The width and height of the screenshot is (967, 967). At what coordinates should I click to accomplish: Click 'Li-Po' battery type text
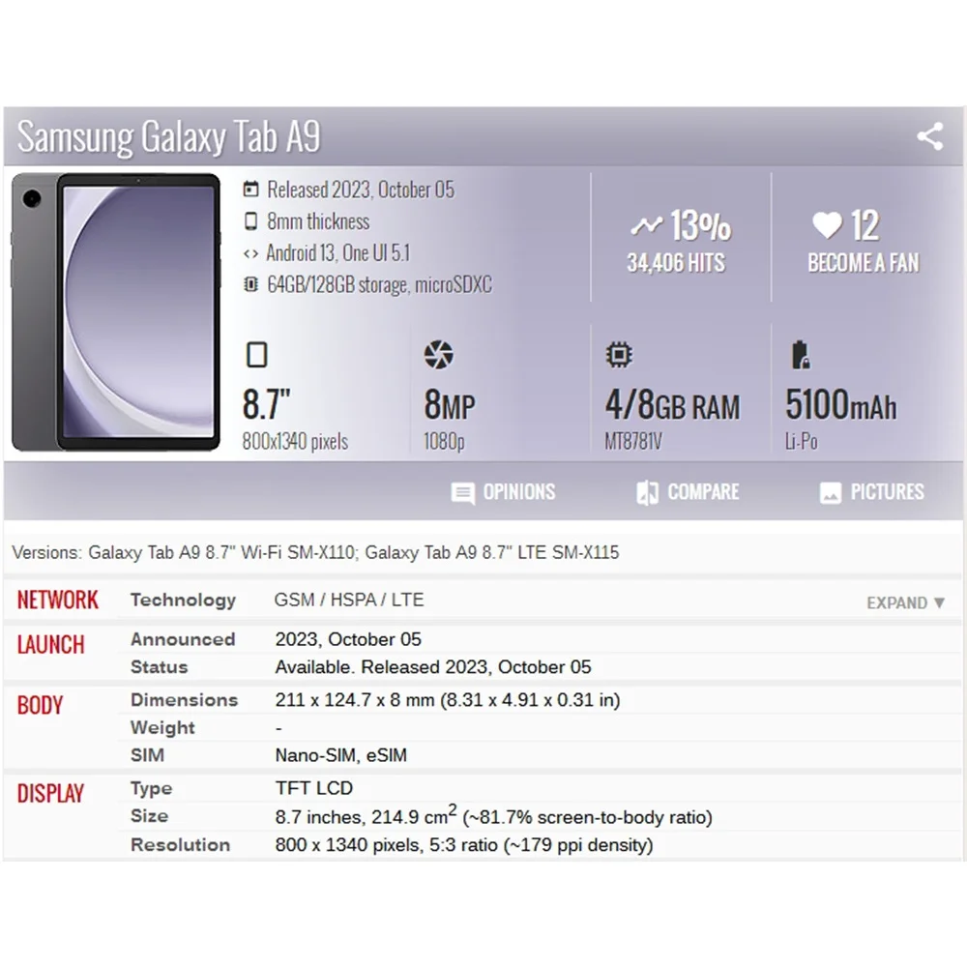pyautogui.click(x=801, y=442)
